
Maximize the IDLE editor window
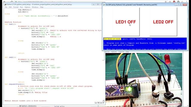tap(98, 4)
